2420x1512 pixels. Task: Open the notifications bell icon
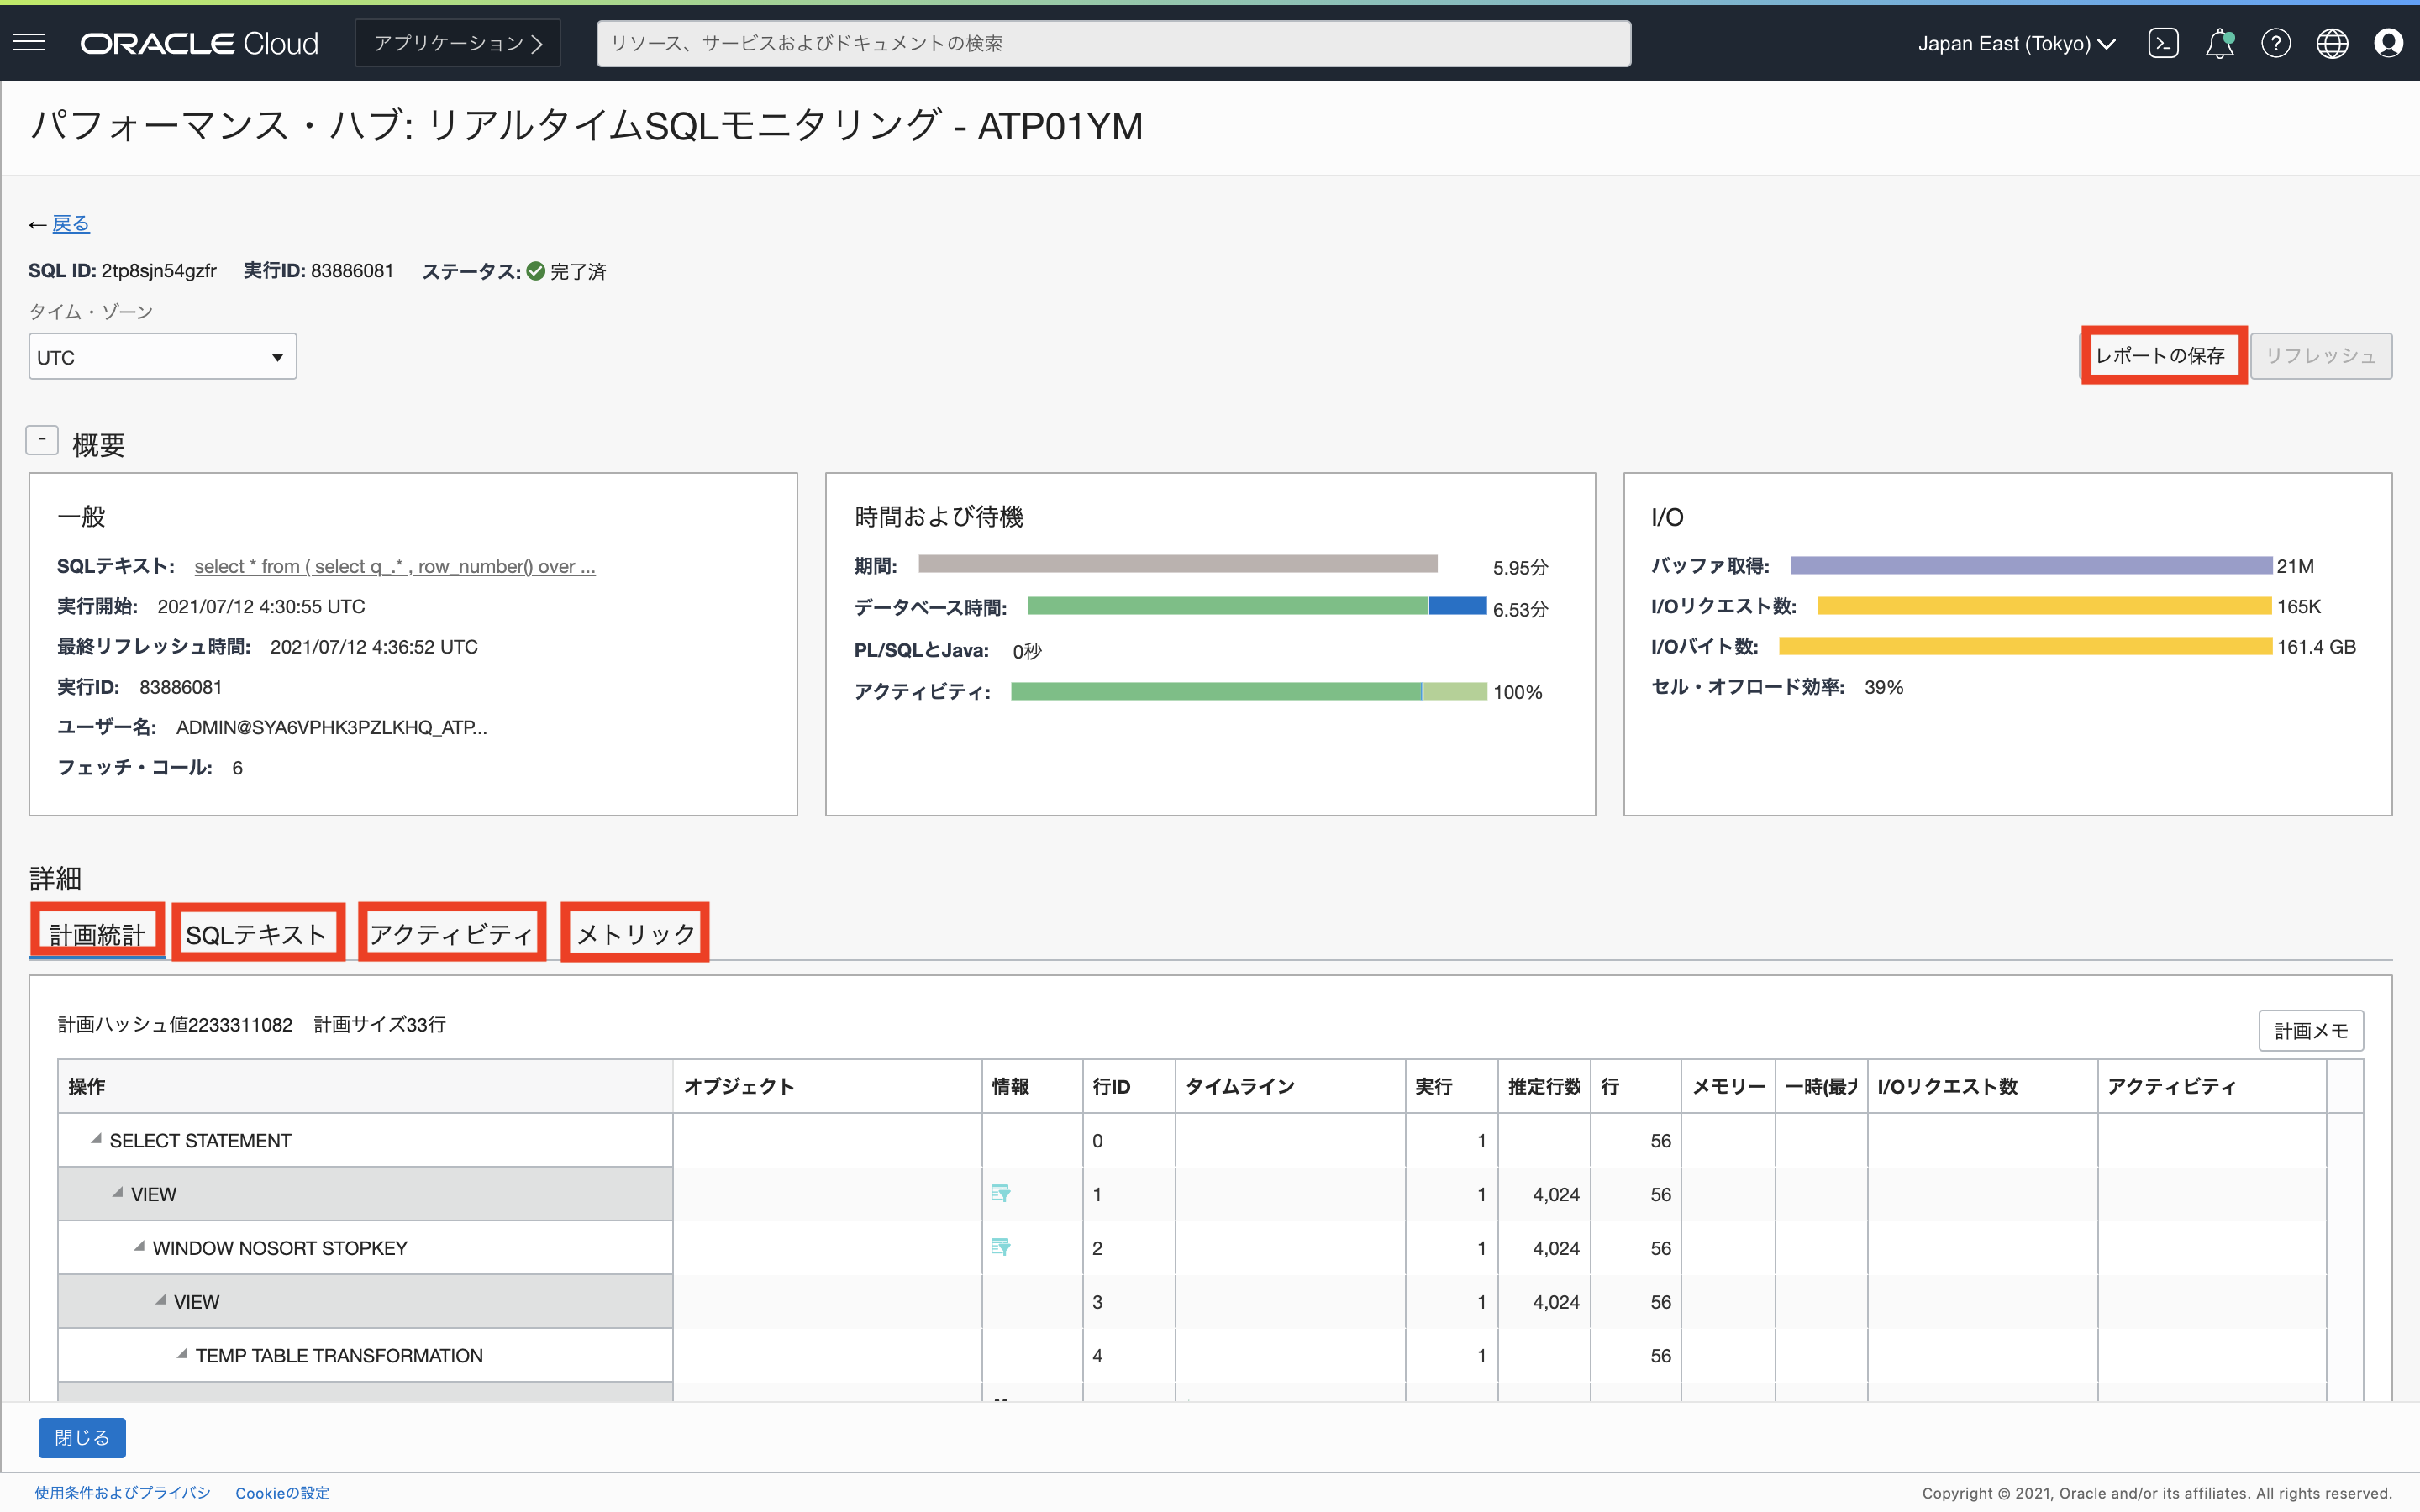[x=2219, y=43]
